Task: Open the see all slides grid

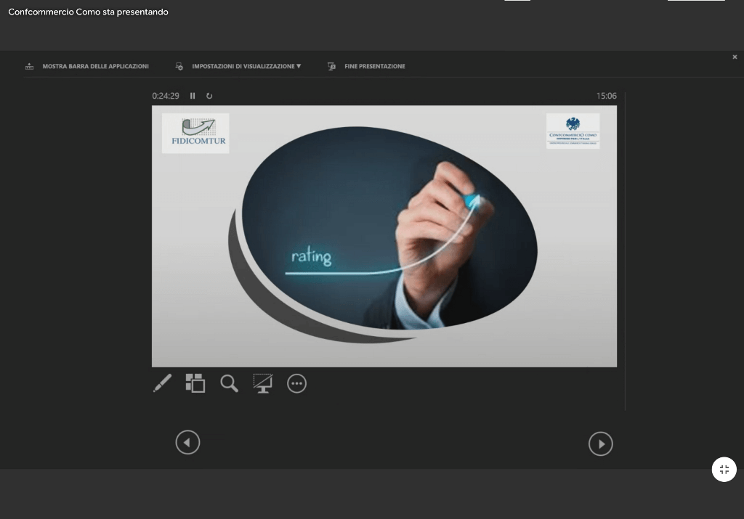Action: coord(195,383)
